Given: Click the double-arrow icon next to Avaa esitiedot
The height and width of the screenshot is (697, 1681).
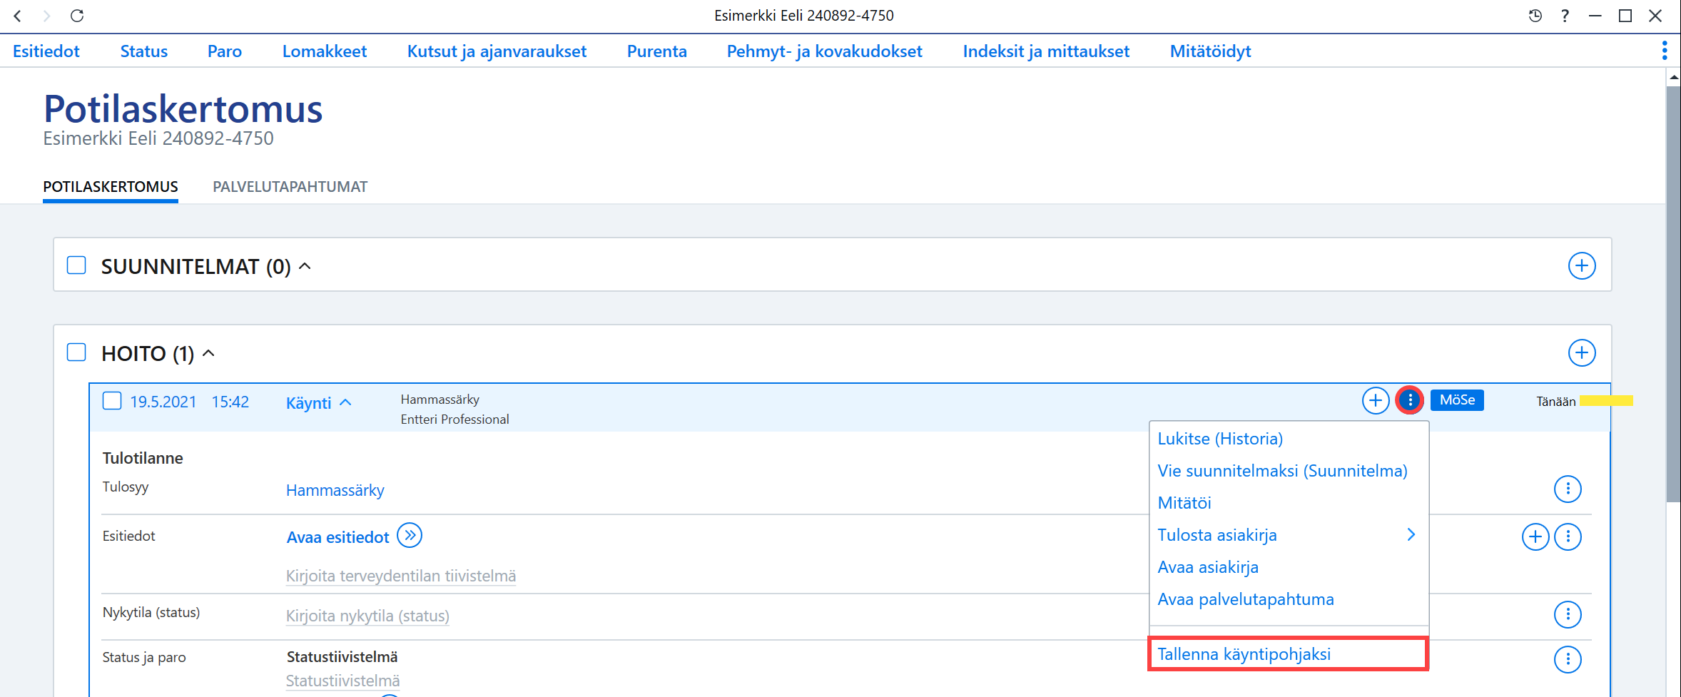Looking at the screenshot, I should coord(410,535).
